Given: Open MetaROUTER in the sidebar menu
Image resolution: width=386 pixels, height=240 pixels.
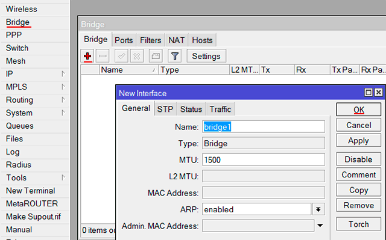Looking at the screenshot, I should [35, 203].
